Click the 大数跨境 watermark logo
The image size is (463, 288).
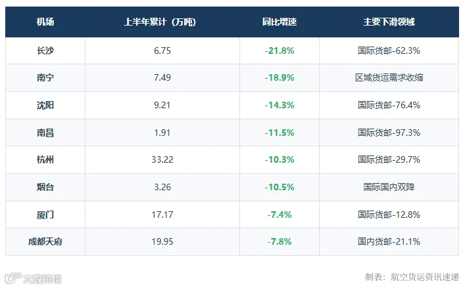pos(33,278)
